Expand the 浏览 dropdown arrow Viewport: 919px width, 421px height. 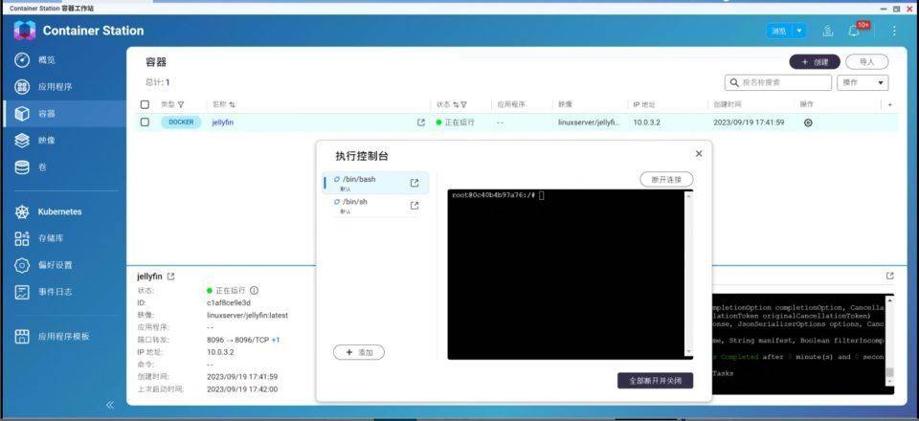800,31
